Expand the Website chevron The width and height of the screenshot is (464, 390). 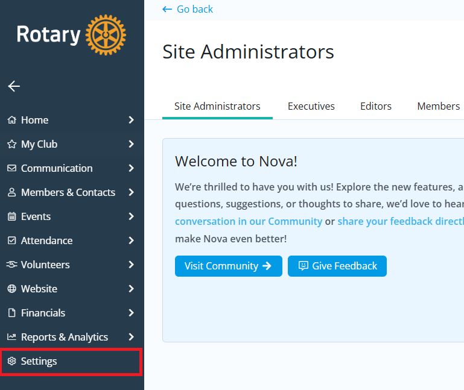tap(131, 289)
